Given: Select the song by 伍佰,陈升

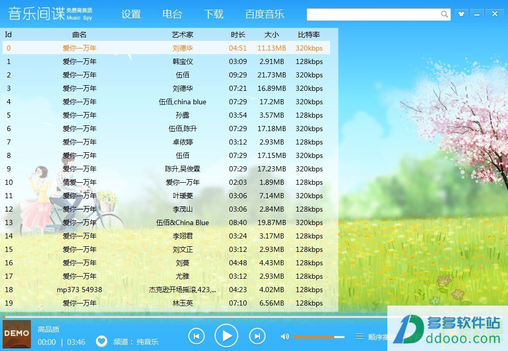Looking at the screenshot, I should coord(166,129).
